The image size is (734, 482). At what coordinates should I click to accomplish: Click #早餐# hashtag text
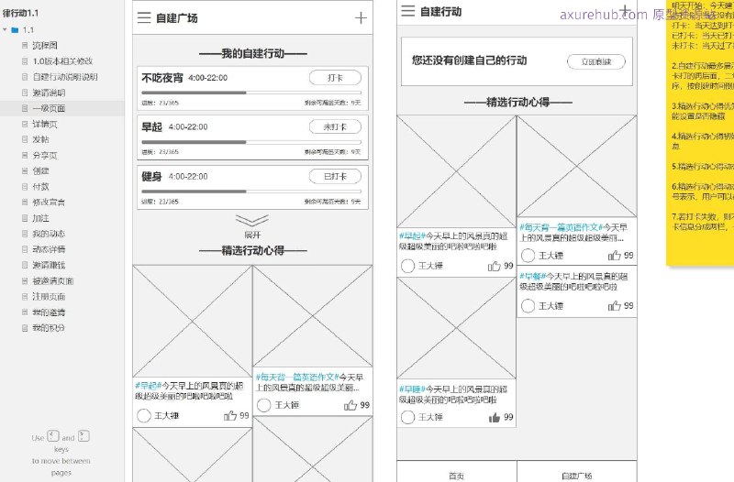click(533, 277)
